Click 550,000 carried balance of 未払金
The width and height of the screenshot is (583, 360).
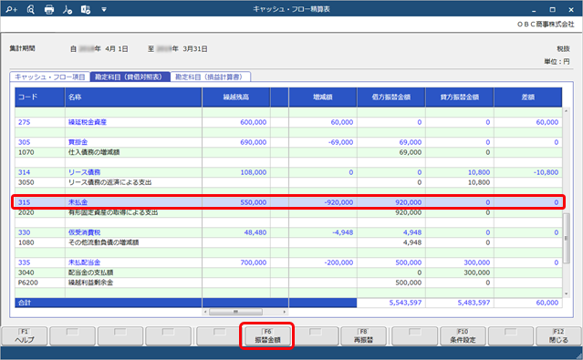pyautogui.click(x=254, y=202)
